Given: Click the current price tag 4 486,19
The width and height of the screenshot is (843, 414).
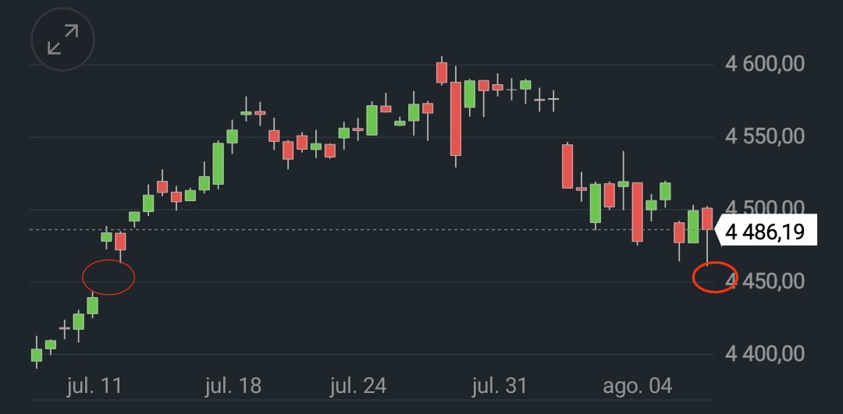Looking at the screenshot, I should (765, 231).
